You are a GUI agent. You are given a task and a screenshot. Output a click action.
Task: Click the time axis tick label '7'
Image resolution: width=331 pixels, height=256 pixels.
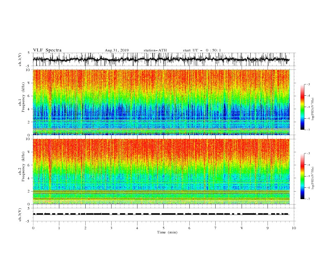pyautogui.click(x=216, y=228)
